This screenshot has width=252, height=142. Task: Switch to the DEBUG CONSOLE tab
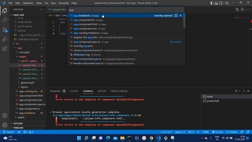pyautogui.click(x=119, y=91)
